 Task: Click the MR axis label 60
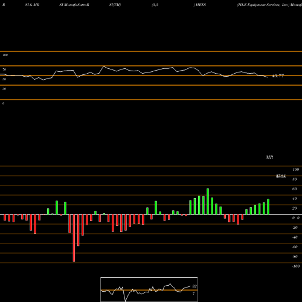pyautogui.click(x=295, y=189)
